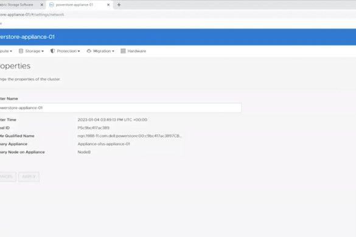The height and width of the screenshot is (237, 356).
Task: Open the Compute menu dropdown
Action: [6, 51]
